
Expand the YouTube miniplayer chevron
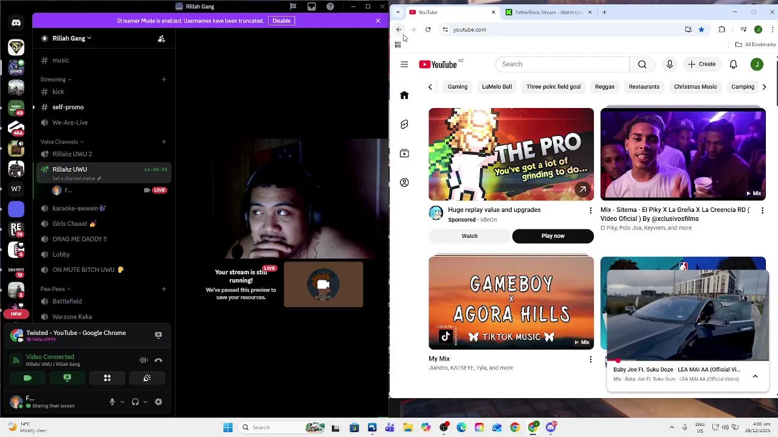[x=755, y=376]
